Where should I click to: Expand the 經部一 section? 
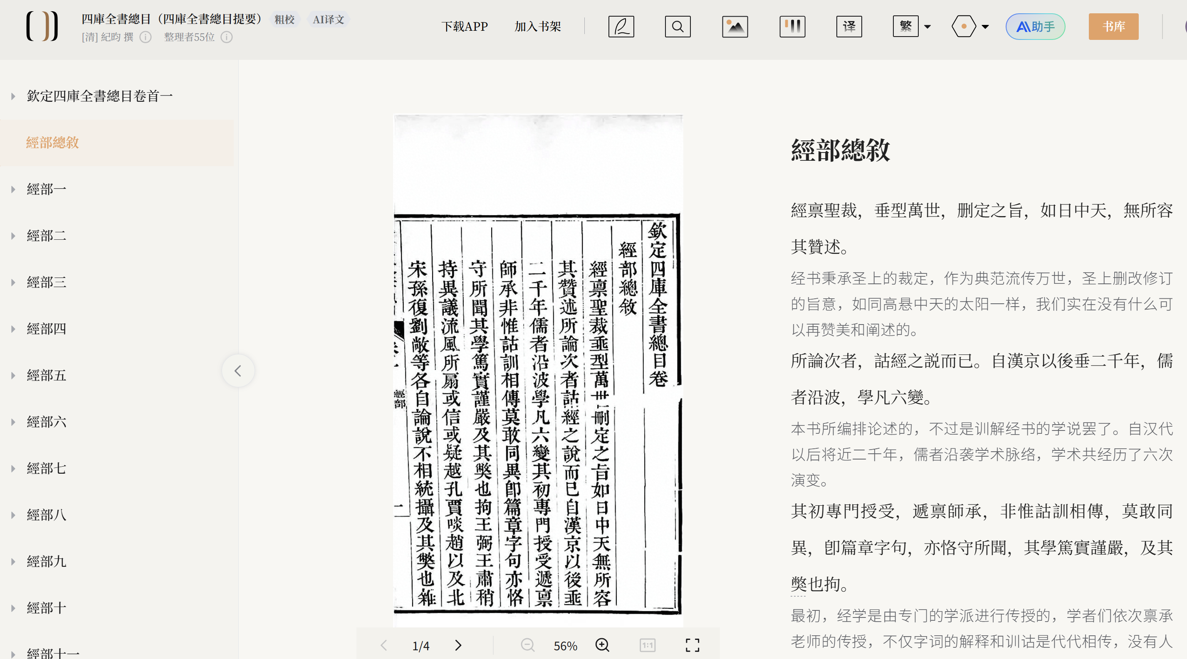pyautogui.click(x=12, y=189)
